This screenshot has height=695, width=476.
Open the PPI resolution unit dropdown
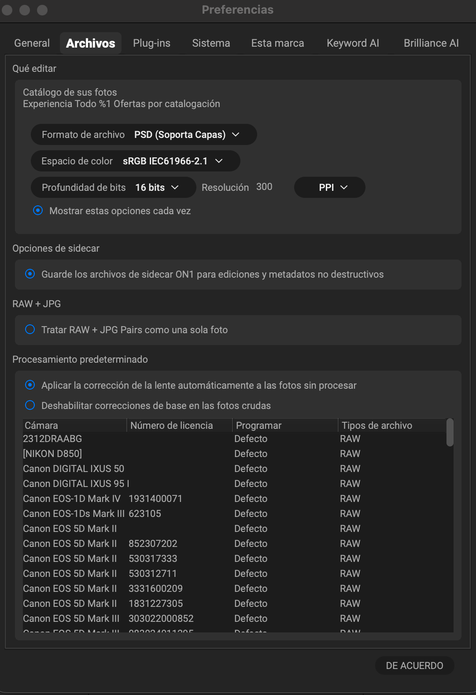(x=329, y=187)
